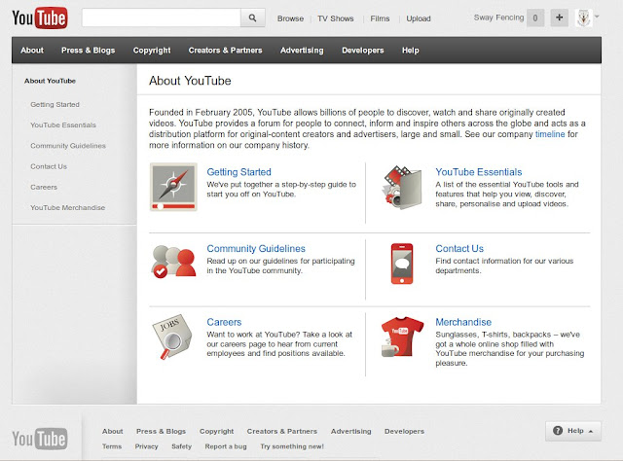The width and height of the screenshot is (623, 461).
Task: Open the YouTube Essentials heading link
Action: pos(478,172)
